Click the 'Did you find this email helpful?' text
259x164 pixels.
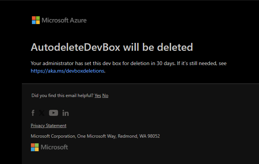[63, 96]
